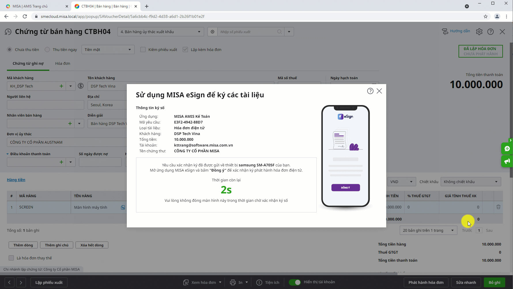Screen dimensions: 513x289
Task: Click the customer debt dollar icon
Action: tap(81, 86)
